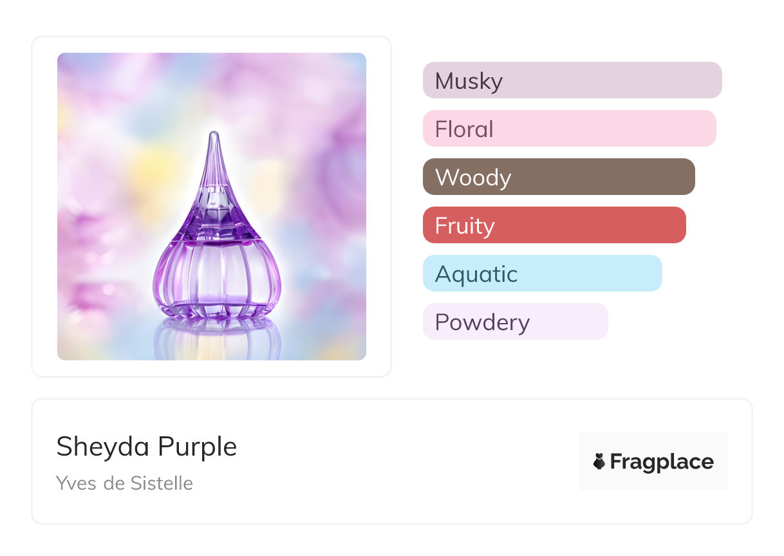Select the pale lilac Powdery accord bar
784x556 pixels.
(x=515, y=322)
